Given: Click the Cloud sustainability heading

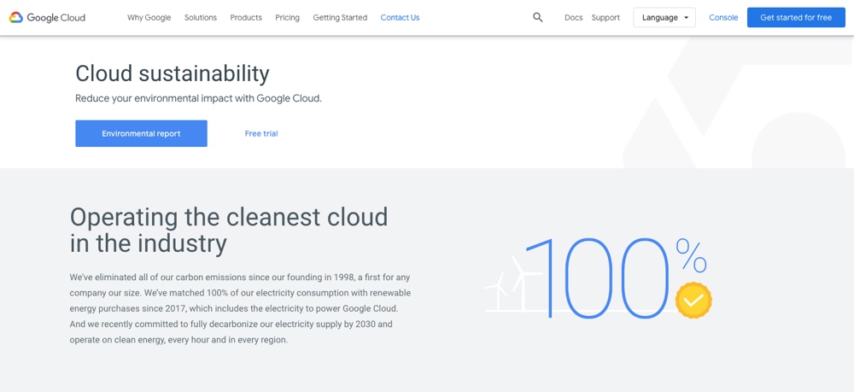Looking at the screenshot, I should point(172,73).
